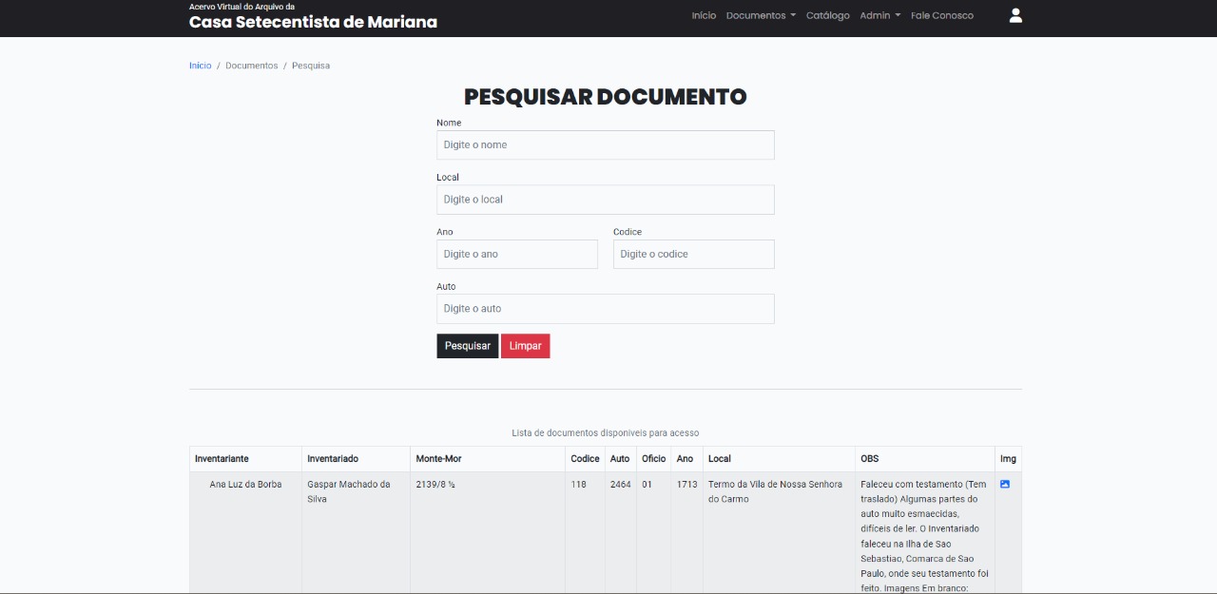This screenshot has width=1217, height=594.
Task: Click into the Ano input field
Action: (x=516, y=254)
